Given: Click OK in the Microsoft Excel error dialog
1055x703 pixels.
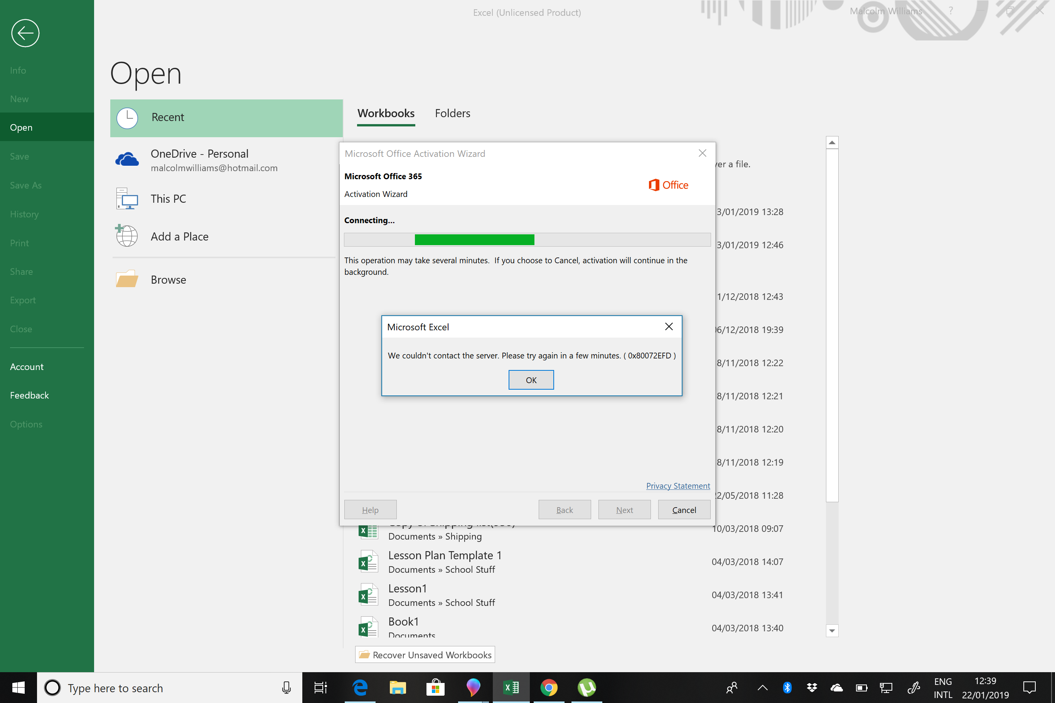Looking at the screenshot, I should pos(531,380).
